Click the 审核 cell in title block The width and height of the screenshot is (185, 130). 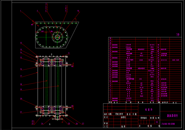click(x=106, y=124)
